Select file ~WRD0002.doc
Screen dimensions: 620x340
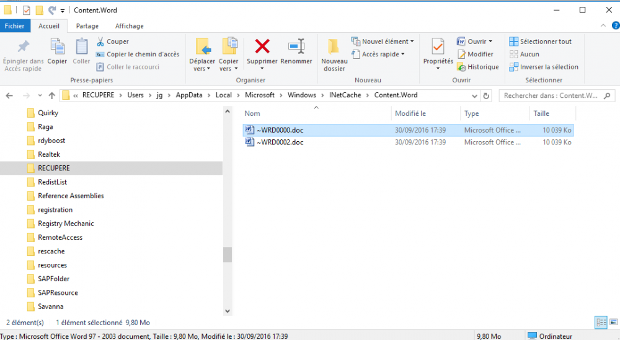408,142
